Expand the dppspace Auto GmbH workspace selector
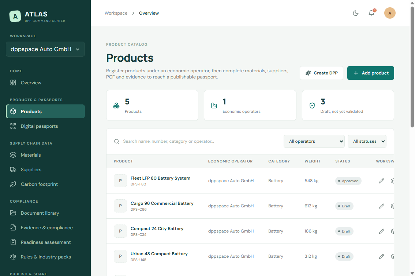The height and width of the screenshot is (276, 415). click(x=45, y=49)
